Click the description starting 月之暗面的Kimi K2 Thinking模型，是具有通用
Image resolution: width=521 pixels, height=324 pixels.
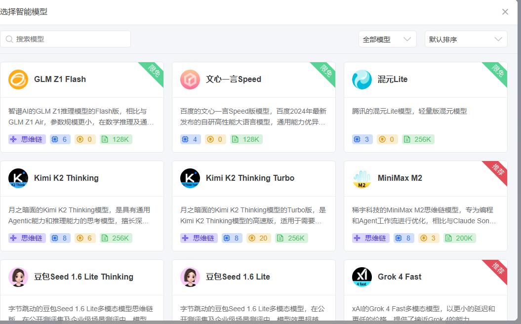pos(80,215)
